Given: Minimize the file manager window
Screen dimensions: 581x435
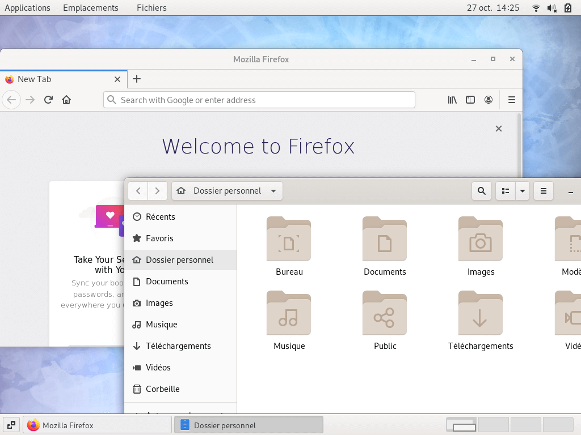Looking at the screenshot, I should tap(571, 191).
